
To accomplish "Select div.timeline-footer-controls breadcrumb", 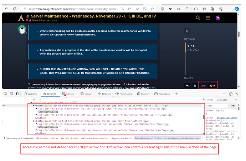I will [x=94, y=138].
